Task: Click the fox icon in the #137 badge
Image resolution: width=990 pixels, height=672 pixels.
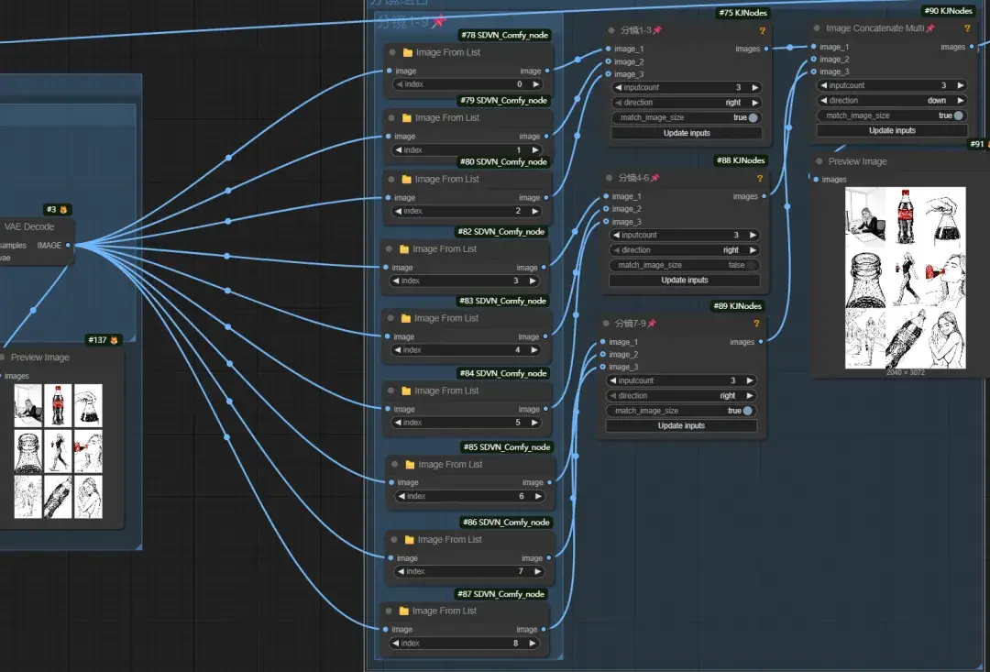Action: pyautogui.click(x=114, y=340)
